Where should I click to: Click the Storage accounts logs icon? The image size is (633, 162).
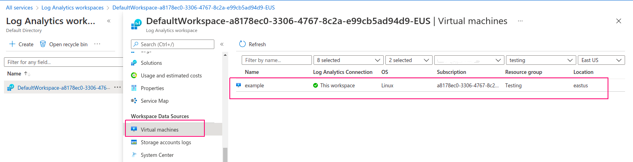click(x=134, y=142)
